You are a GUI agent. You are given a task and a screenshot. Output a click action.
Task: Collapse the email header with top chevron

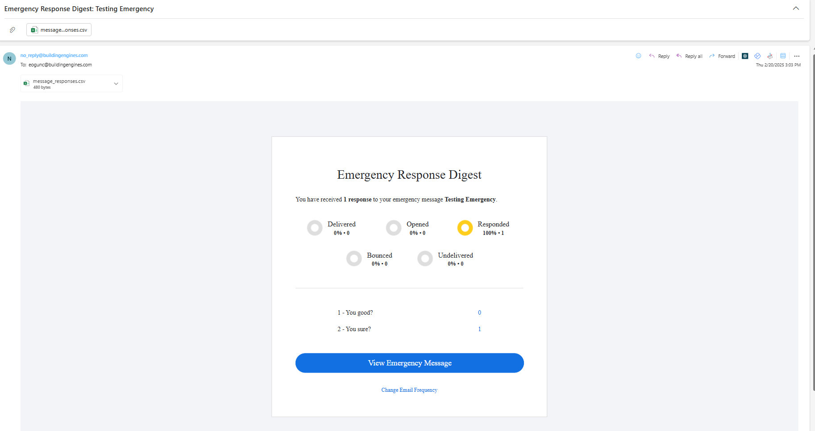click(x=796, y=8)
